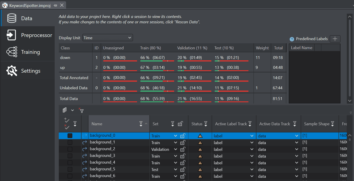Open the filter on the selection column

[x=75, y=124]
